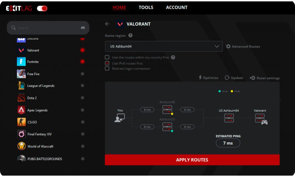Select the Valorant row label in game list
295x177 pixels.
tap(33, 50)
